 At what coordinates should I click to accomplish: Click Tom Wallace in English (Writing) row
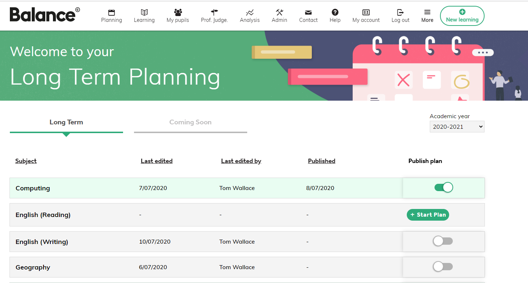point(237,241)
